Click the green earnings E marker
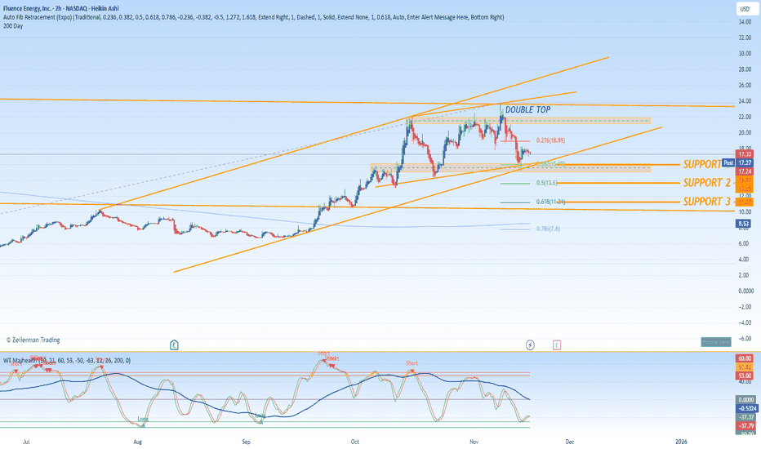 point(174,345)
